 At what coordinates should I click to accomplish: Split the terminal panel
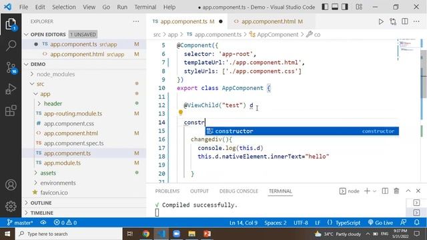(x=385, y=191)
